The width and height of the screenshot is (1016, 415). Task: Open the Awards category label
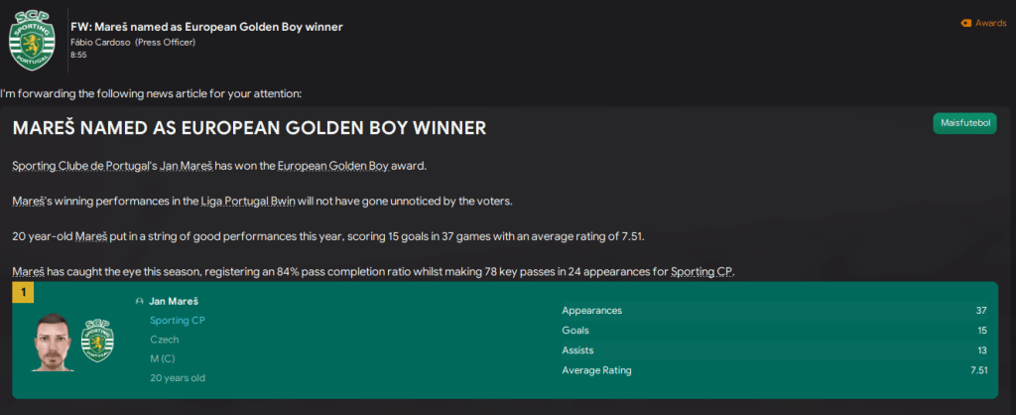tap(990, 23)
